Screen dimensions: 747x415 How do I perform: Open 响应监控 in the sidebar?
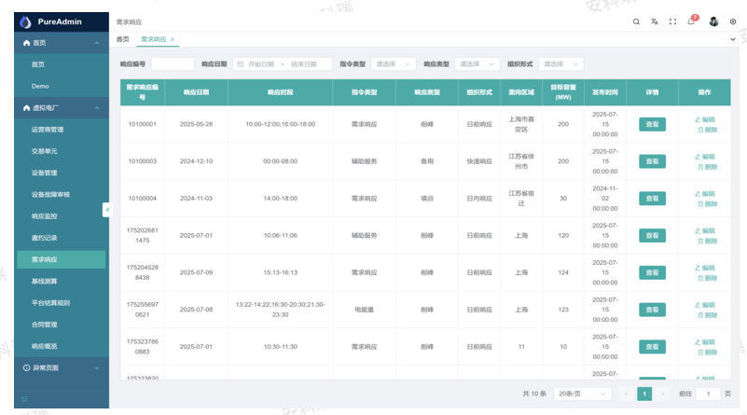pos(62,216)
